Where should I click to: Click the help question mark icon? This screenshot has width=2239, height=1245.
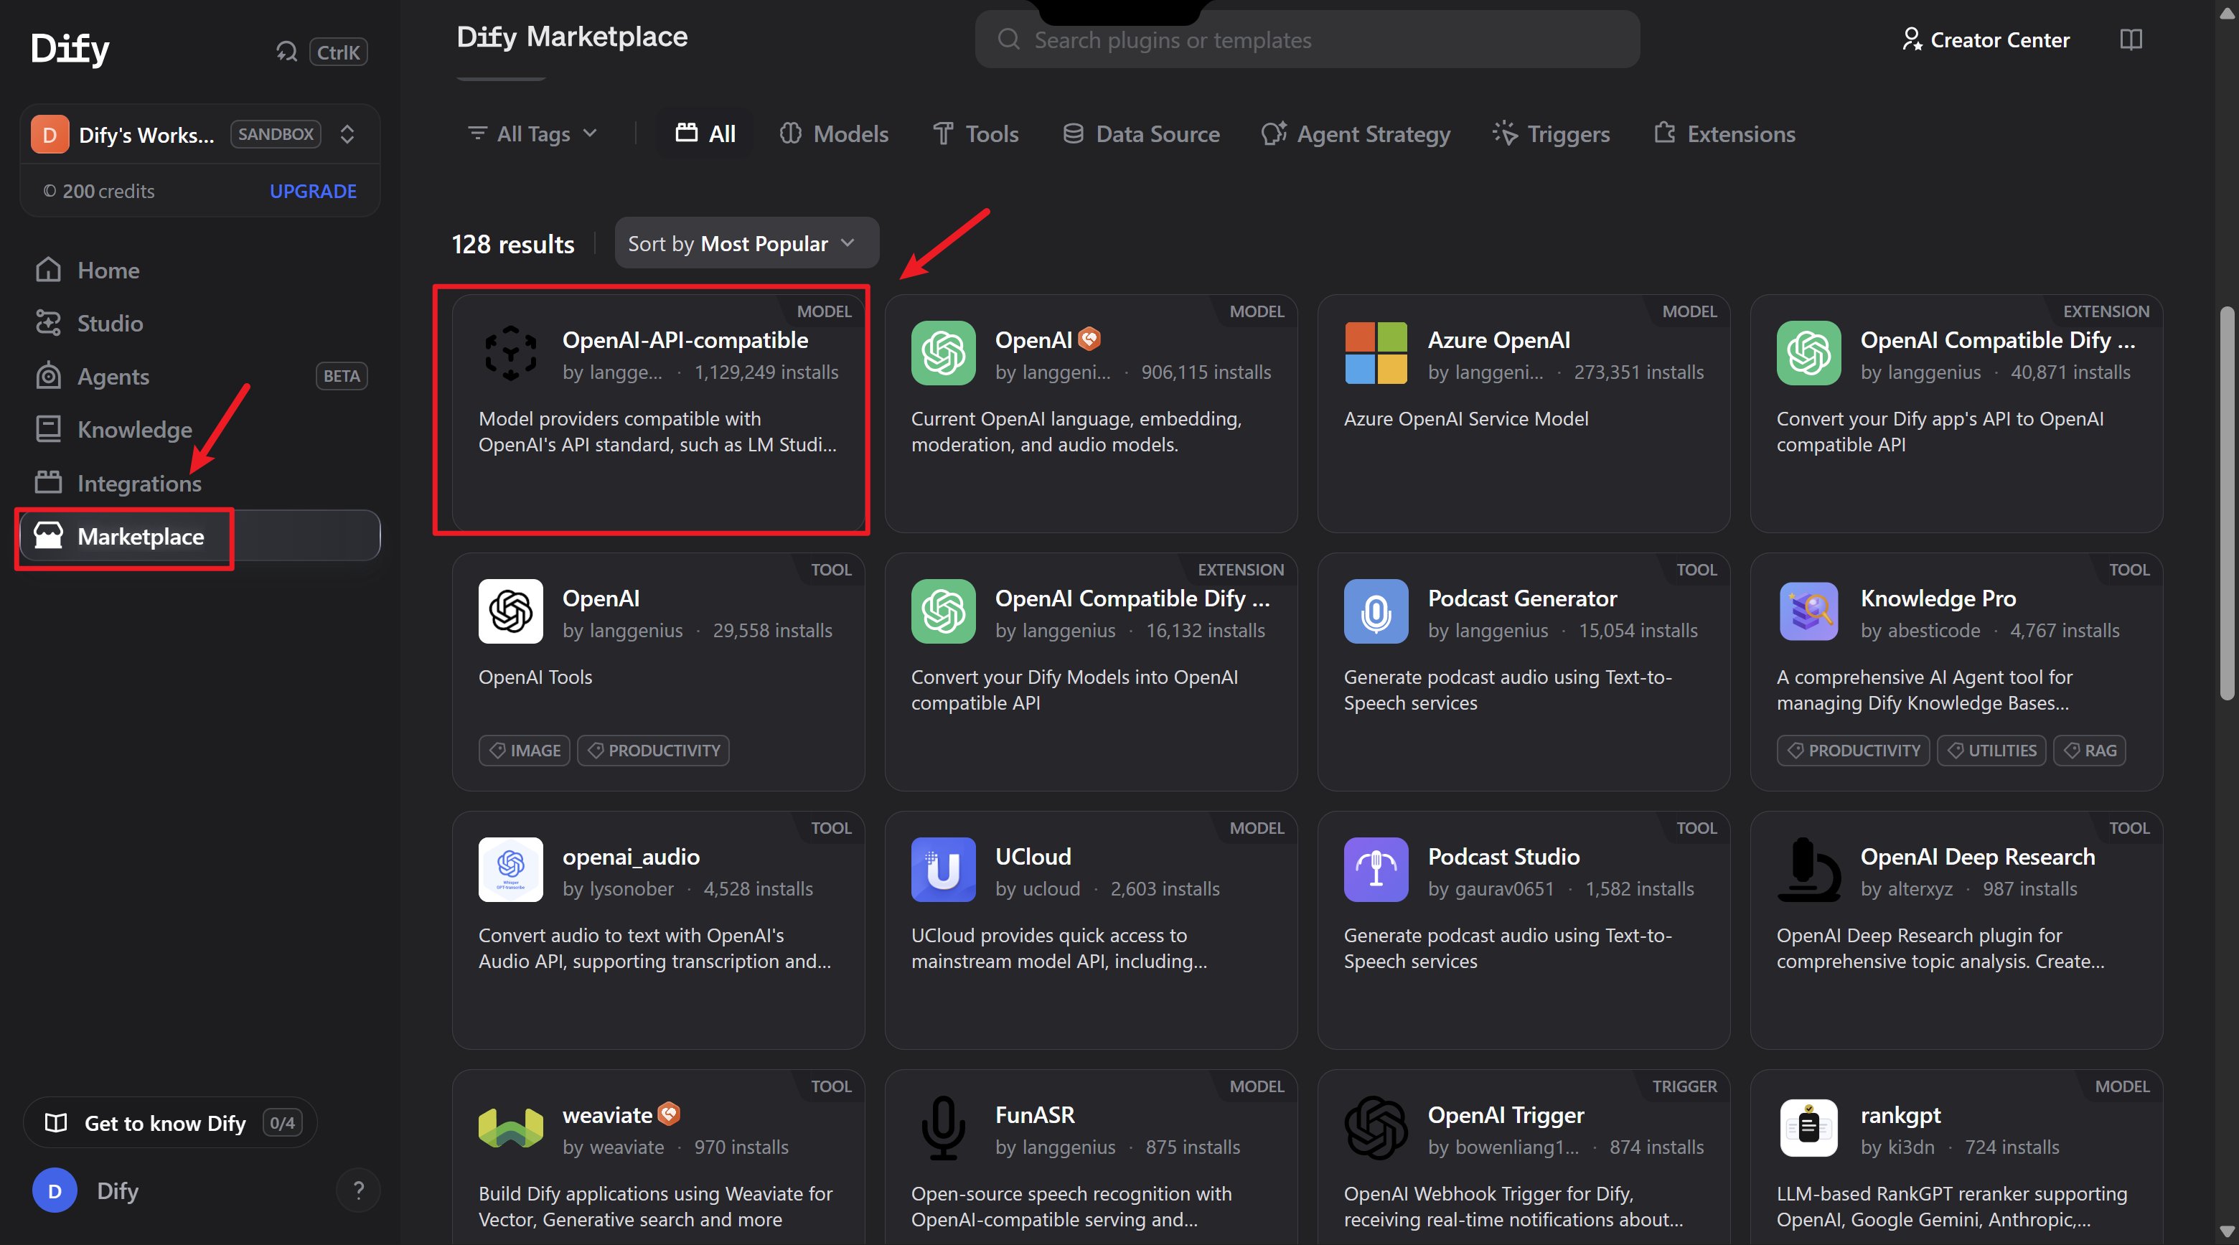click(358, 1190)
